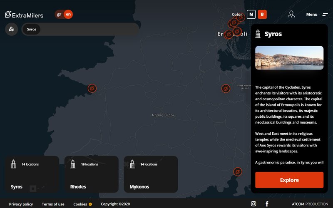Select the map marker on the west coast
Image resolution: width=333 pixels, height=208 pixels.
point(92,88)
